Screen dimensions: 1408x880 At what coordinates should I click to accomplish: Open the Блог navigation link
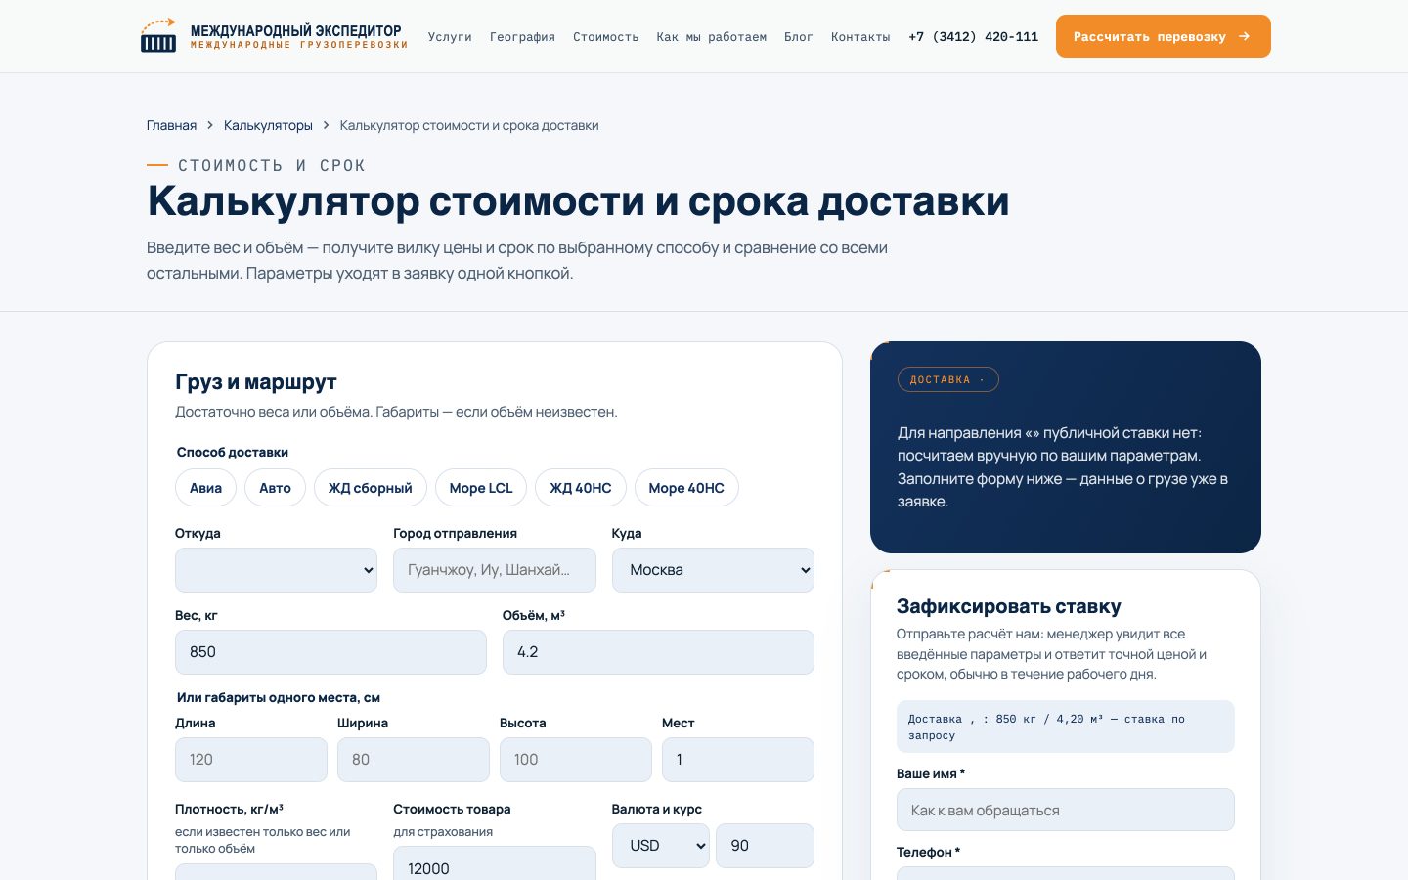(798, 37)
